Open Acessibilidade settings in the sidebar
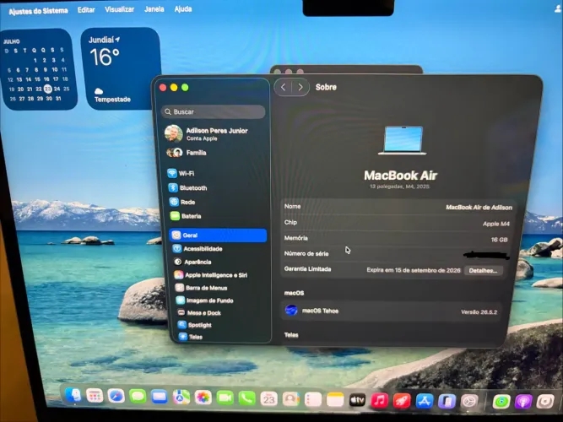 pos(198,248)
